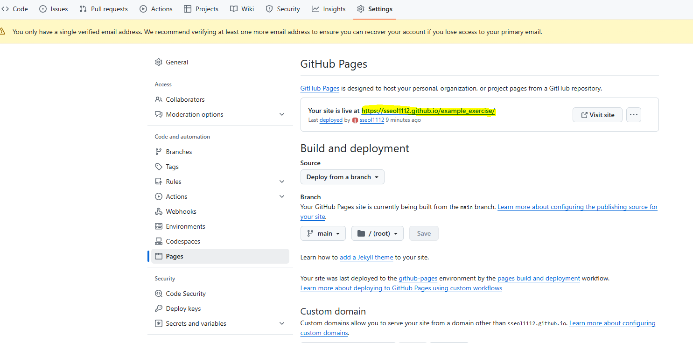Click the 'deployed' link under site URL
This screenshot has width=693, height=343.
point(331,120)
